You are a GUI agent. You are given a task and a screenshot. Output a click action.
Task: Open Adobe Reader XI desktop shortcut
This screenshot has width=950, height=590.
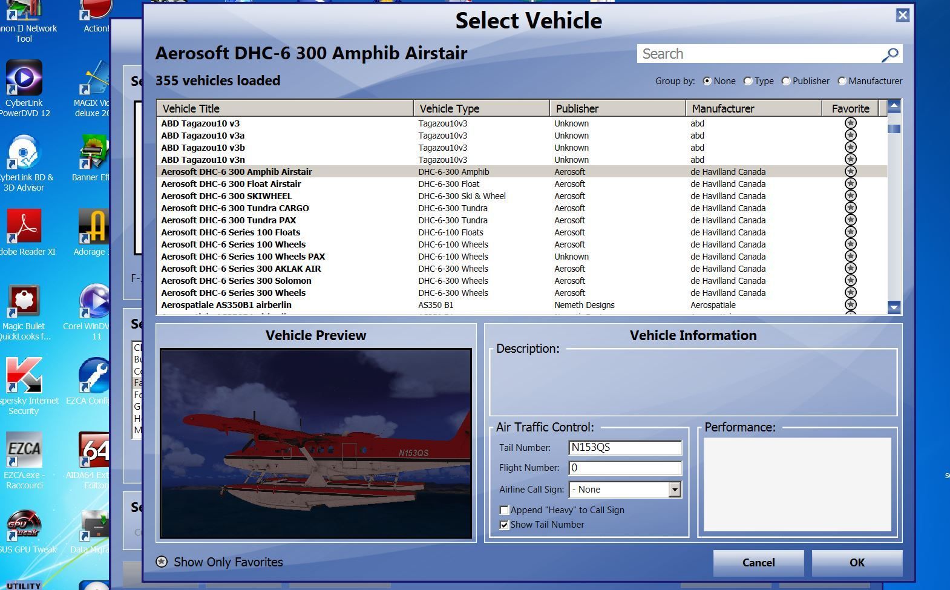(24, 233)
